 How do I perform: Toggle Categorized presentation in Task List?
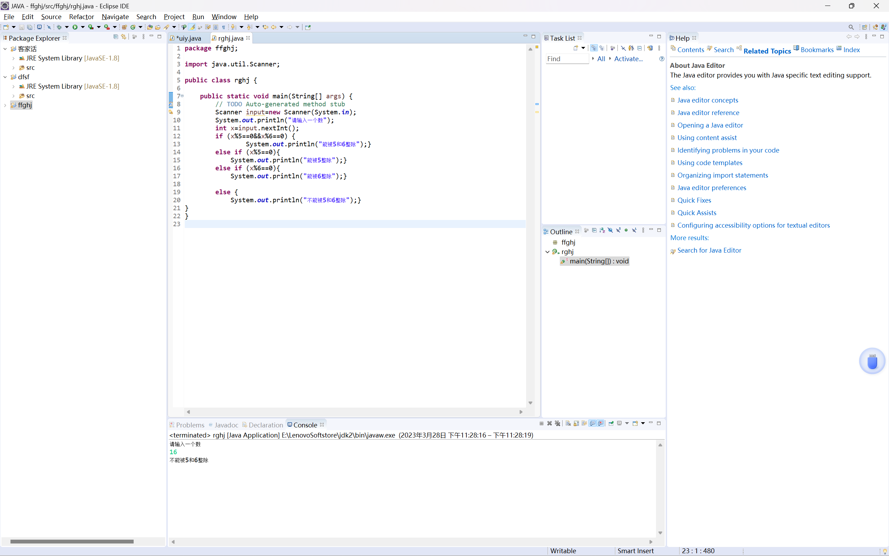(x=594, y=48)
